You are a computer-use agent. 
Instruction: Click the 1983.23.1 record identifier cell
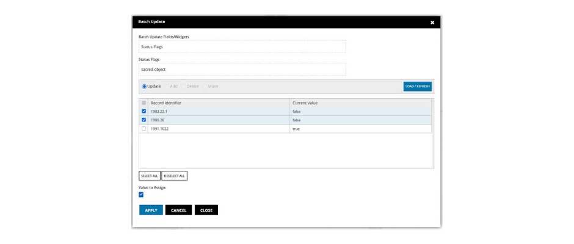[219, 111]
